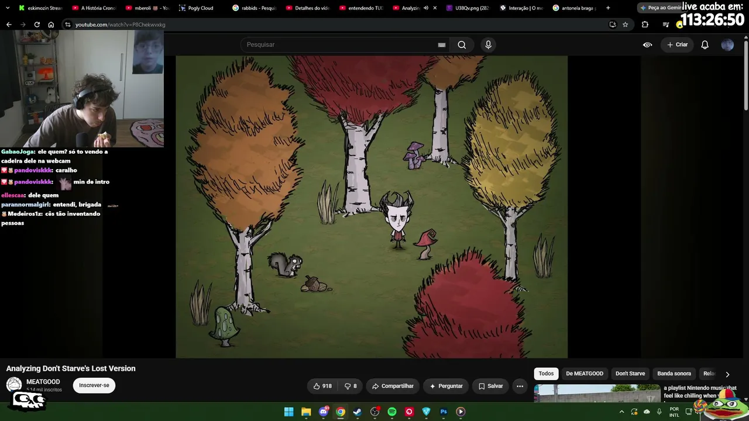749x421 pixels.
Task: Switch to the eskimozin Stream tab
Action: 40,8
